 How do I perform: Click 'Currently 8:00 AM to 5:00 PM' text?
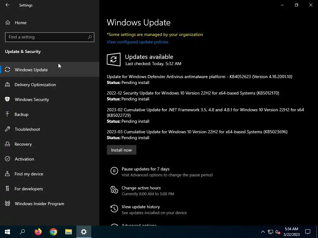[x=148, y=194]
